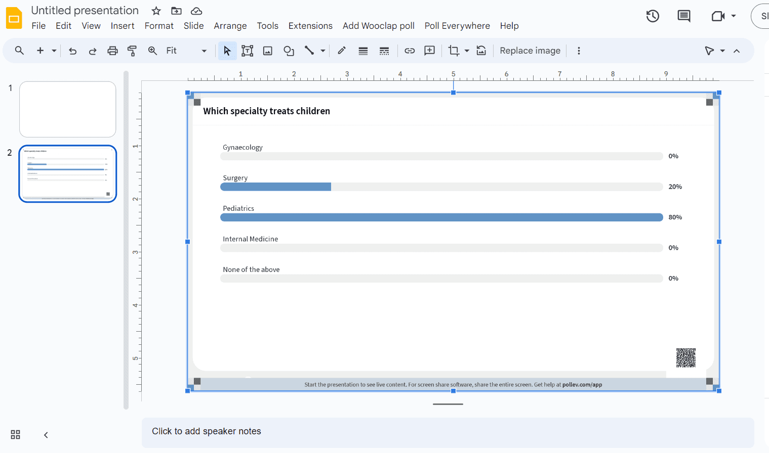Set border weight
The width and height of the screenshot is (769, 453).
tap(363, 51)
